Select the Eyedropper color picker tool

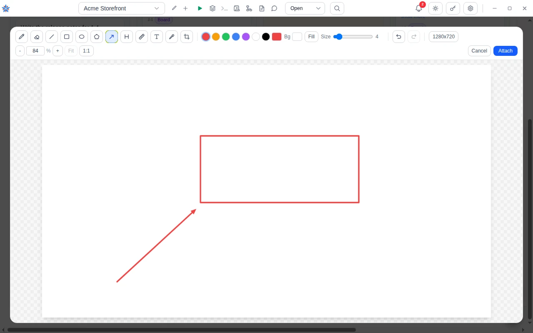[172, 37]
